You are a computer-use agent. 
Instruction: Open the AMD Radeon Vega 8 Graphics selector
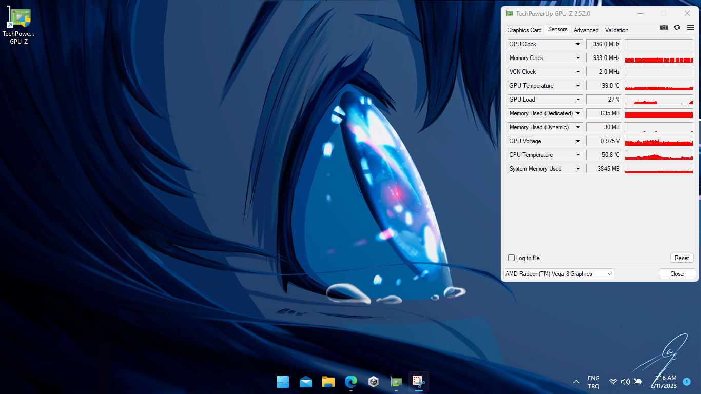pos(559,274)
